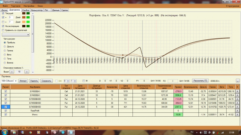Open Yandex Browser from the taskbar
The width and height of the screenshot is (241, 135).
click(55, 132)
